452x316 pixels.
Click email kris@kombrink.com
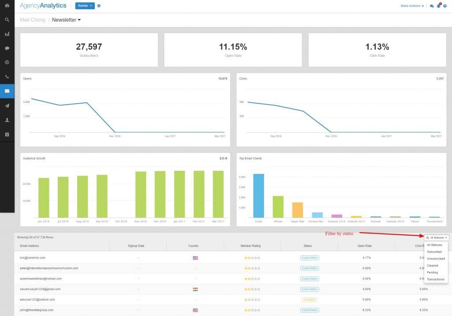pos(33,258)
